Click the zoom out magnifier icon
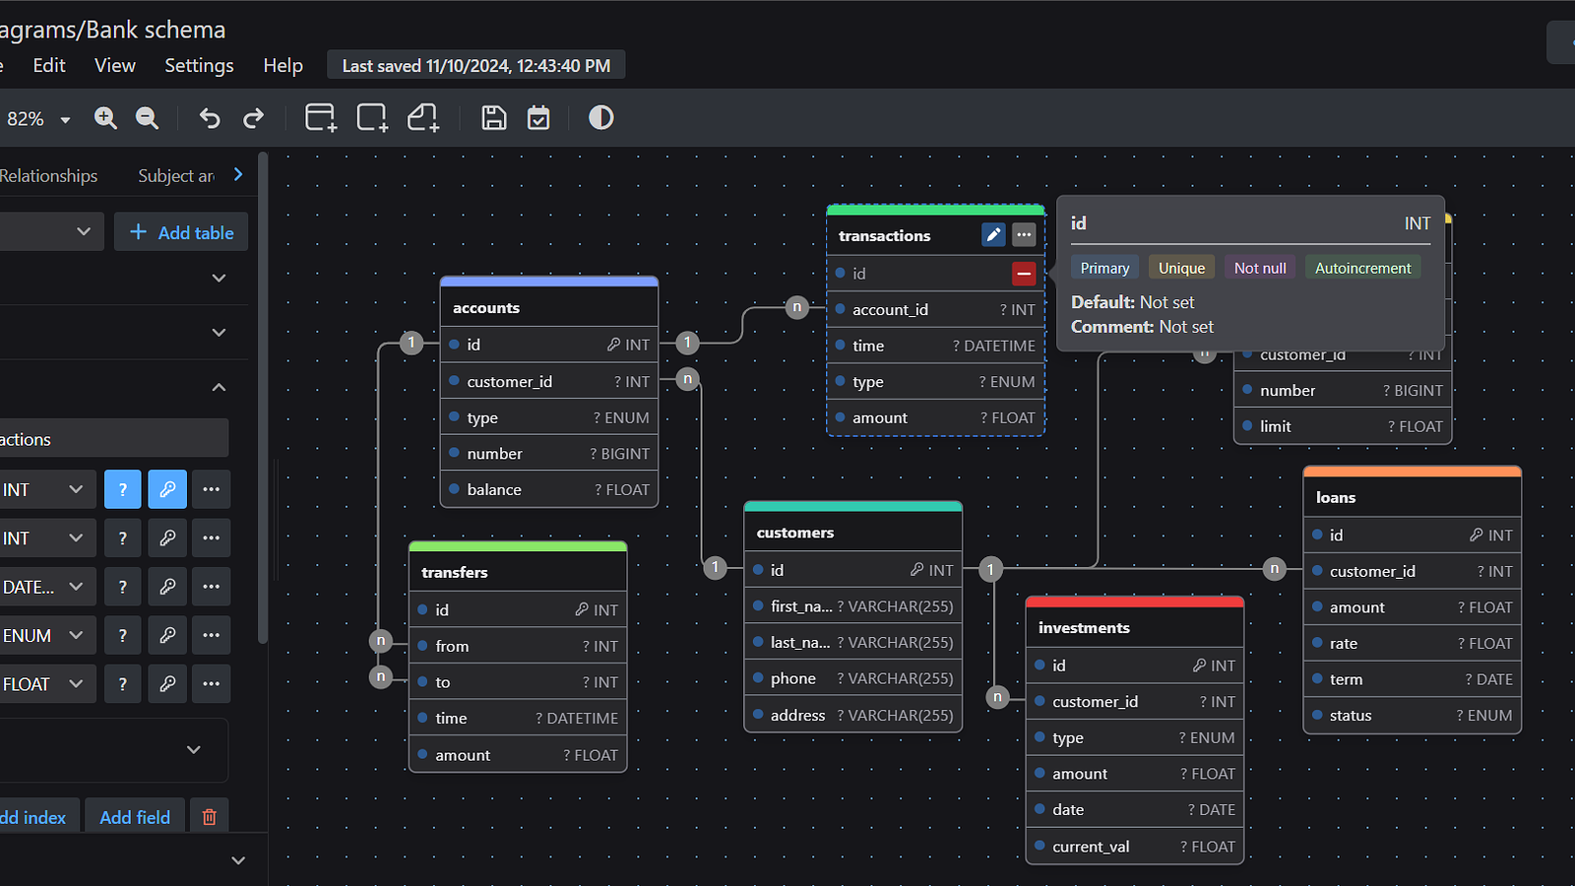This screenshot has height=886, width=1575. 147,118
